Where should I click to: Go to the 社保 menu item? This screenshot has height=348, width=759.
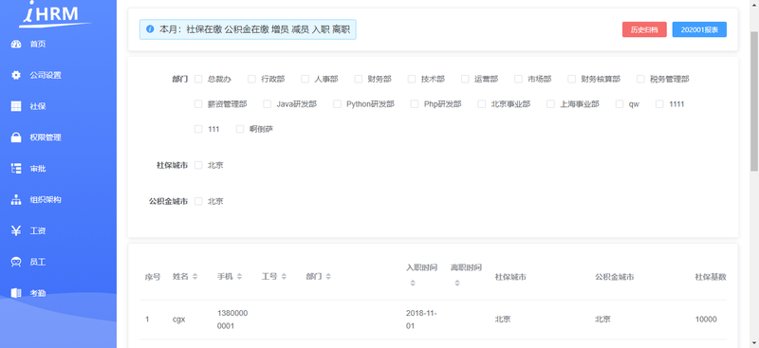[58, 106]
